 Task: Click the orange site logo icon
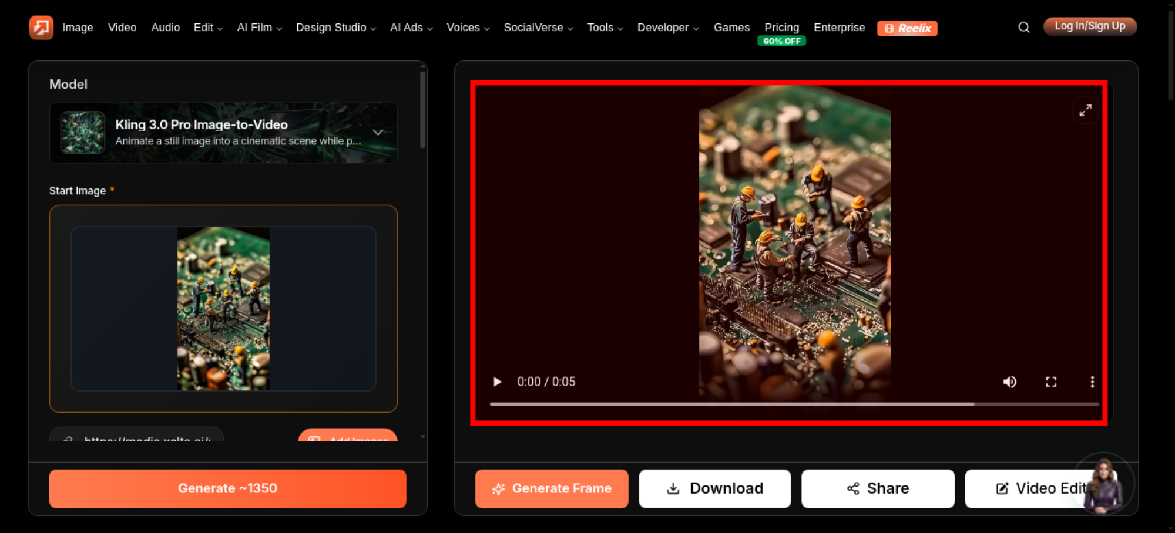41,27
